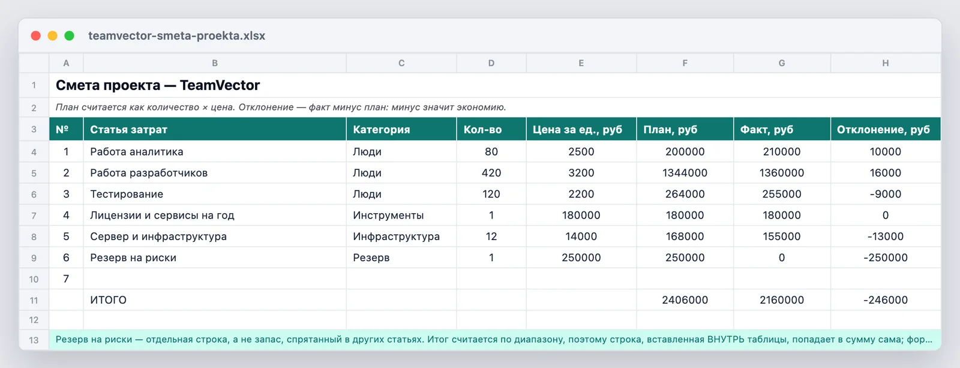Select row 3 header

coord(34,129)
